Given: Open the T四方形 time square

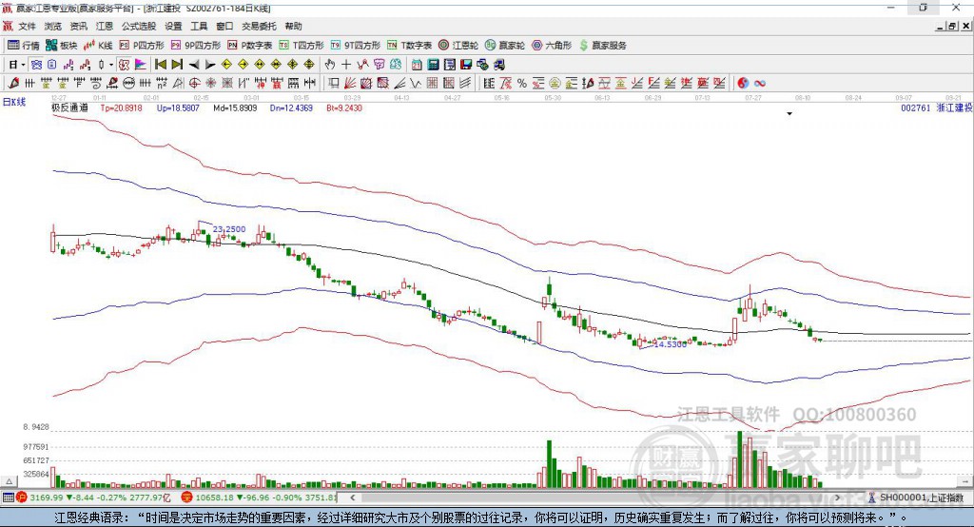Looking at the screenshot, I should click(x=302, y=46).
